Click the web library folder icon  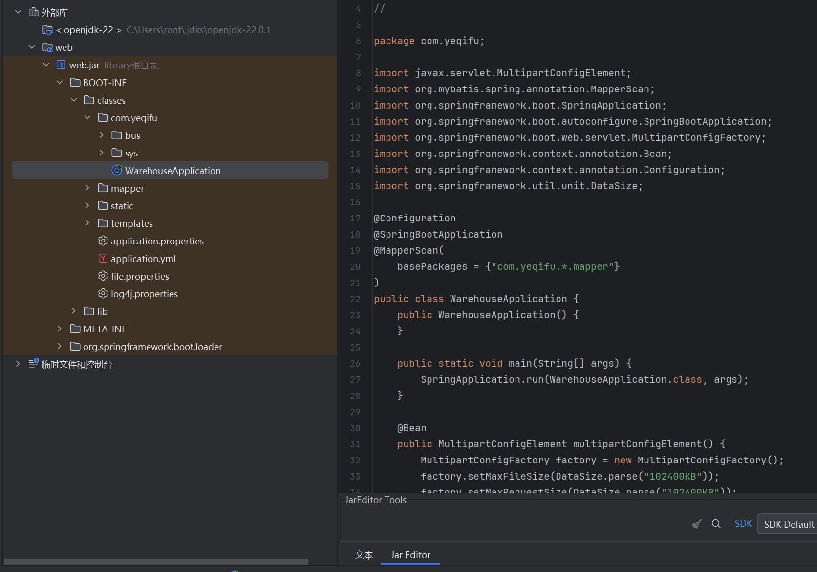tap(47, 47)
